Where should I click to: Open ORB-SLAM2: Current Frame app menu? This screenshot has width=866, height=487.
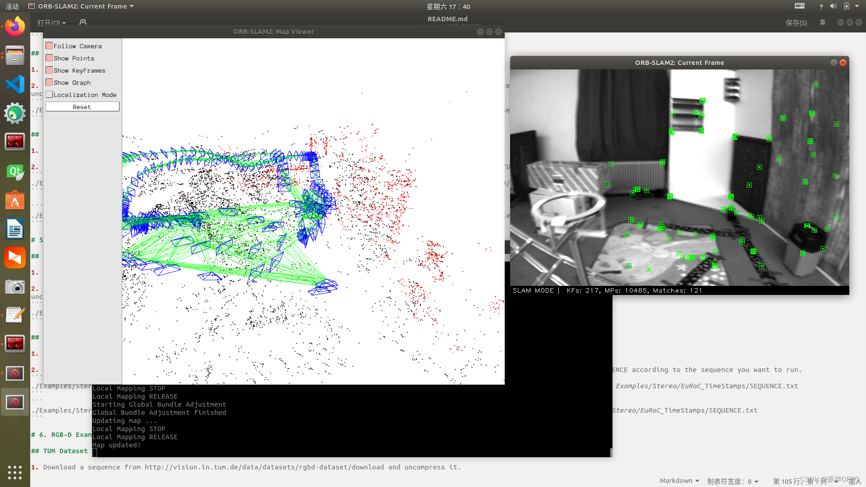coord(81,6)
